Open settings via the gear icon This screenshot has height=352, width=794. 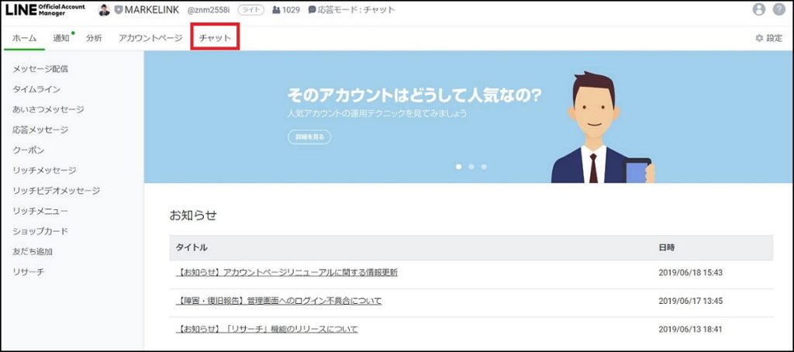tap(759, 38)
